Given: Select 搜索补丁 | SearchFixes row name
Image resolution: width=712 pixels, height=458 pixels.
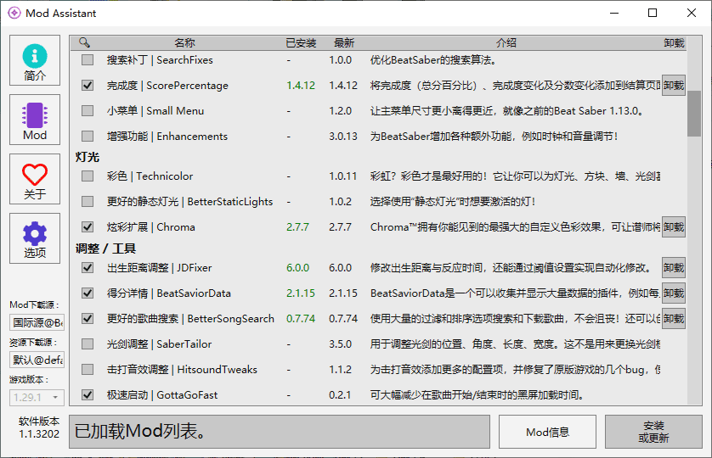Looking at the screenshot, I should pos(160,60).
